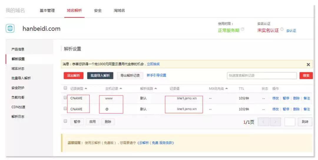
Task: Go to previous page arrow
Action: [263, 122]
